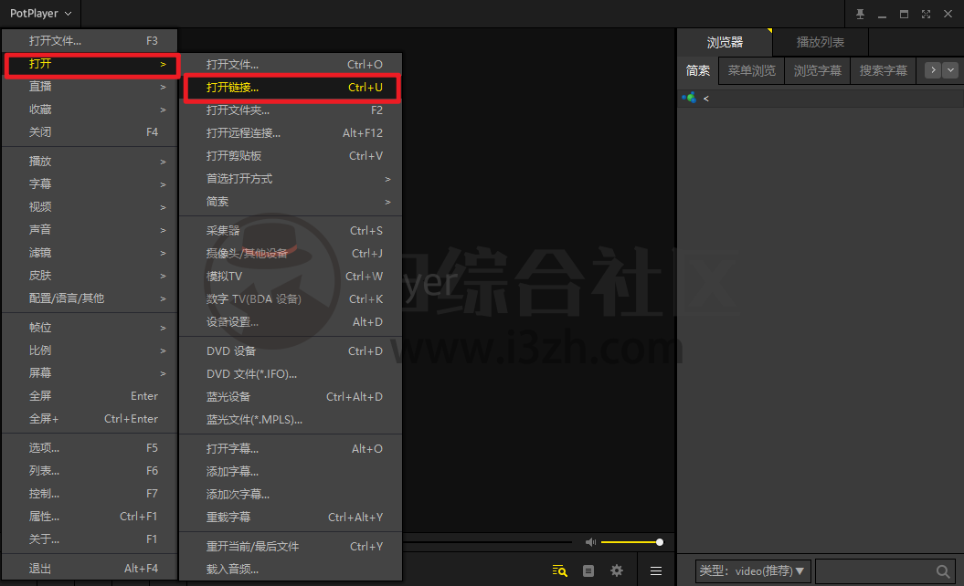964x586 pixels.
Task: Select the 菜单浏览 sub-tab
Action: click(752, 70)
